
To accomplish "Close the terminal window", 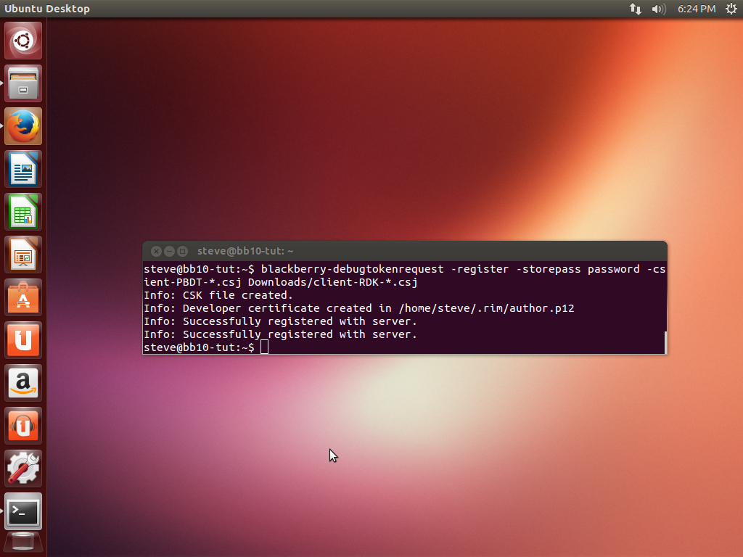I will (157, 251).
